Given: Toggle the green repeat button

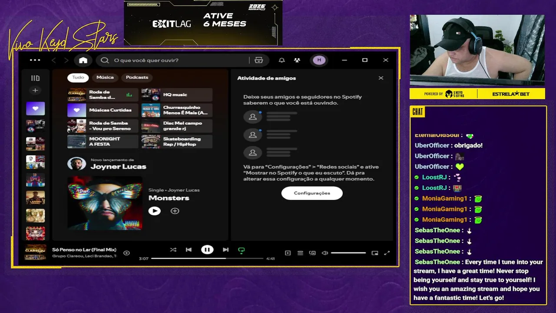Looking at the screenshot, I should [x=242, y=250].
